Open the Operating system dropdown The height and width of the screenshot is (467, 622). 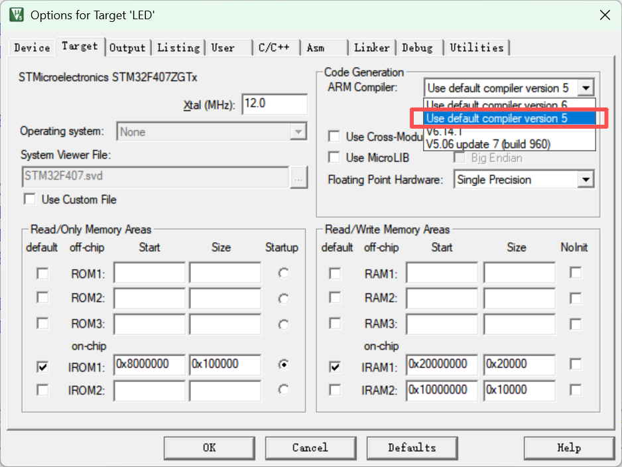pyautogui.click(x=212, y=132)
